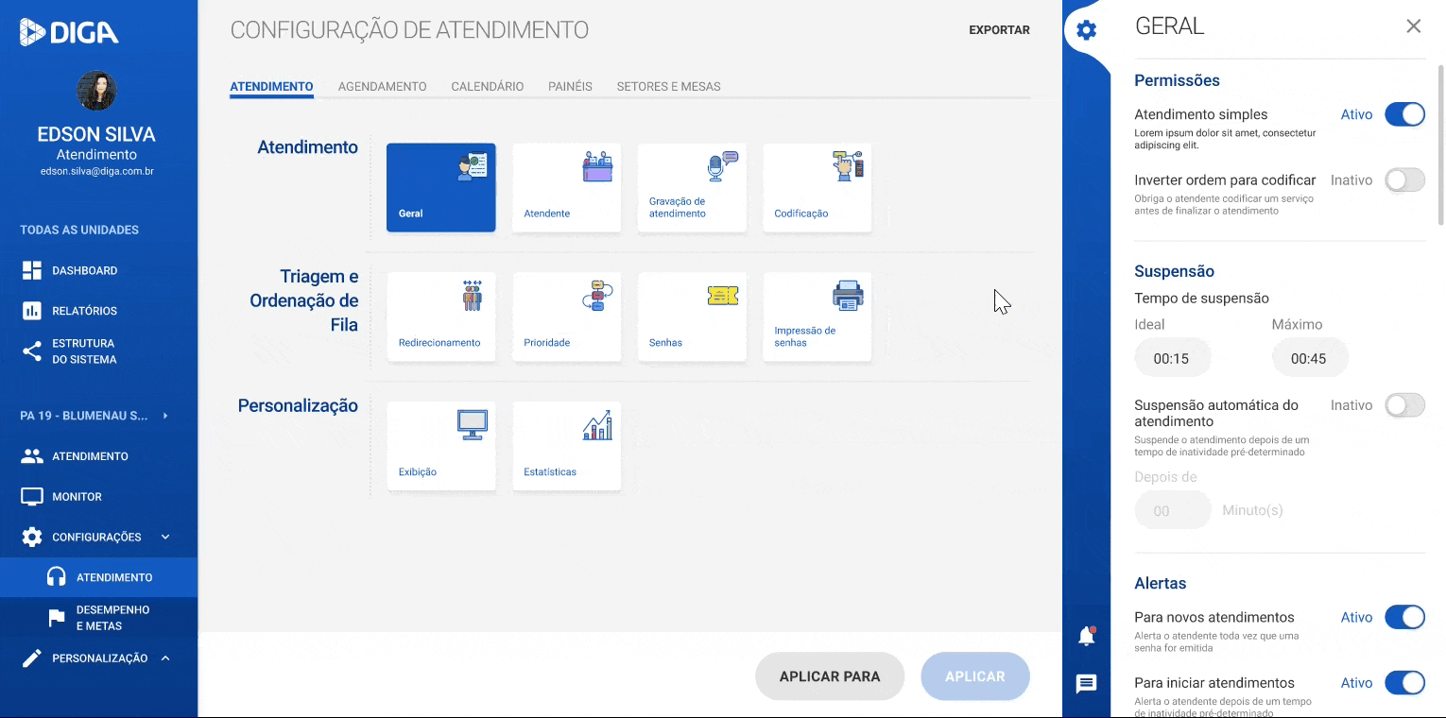Viewport: 1446px width, 718px height.
Task: Open the Redirecionamento settings card
Action: (440, 316)
